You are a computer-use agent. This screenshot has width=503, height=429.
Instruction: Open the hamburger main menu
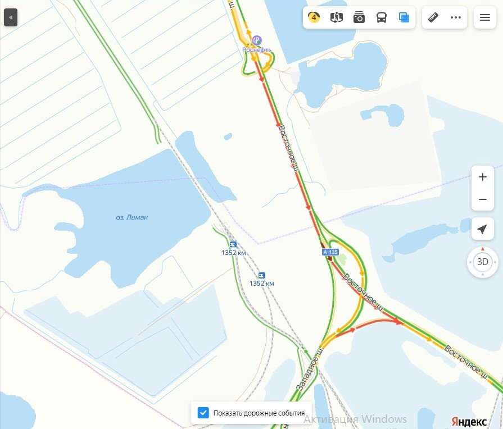484,17
